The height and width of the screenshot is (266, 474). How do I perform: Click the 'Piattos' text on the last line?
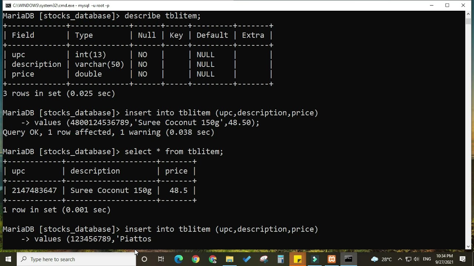click(136, 239)
